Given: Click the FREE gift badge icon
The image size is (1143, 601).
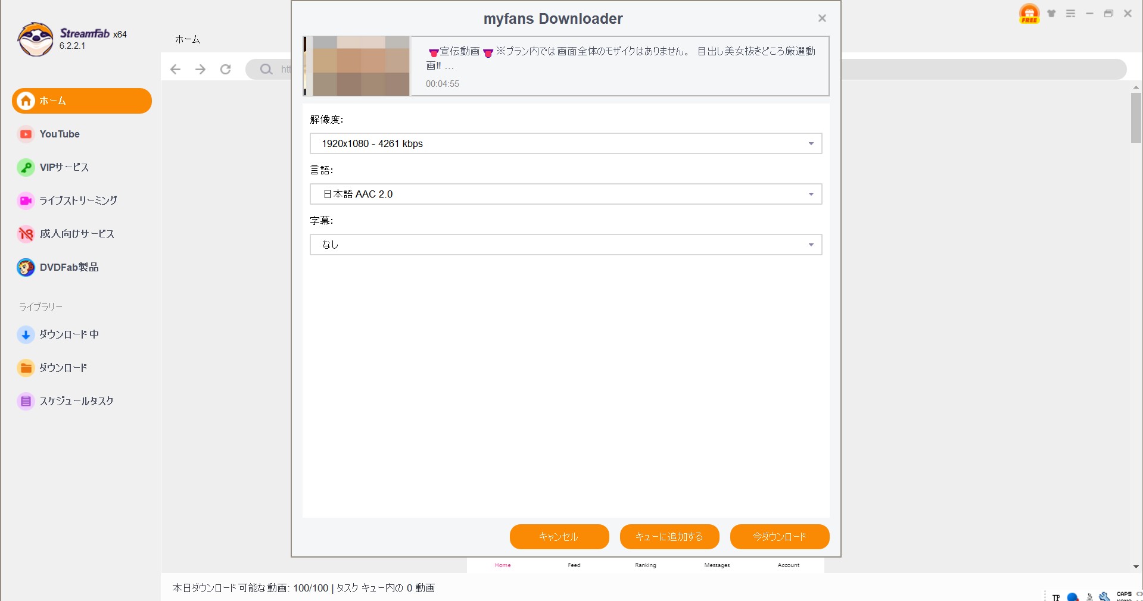Looking at the screenshot, I should [x=1029, y=14].
